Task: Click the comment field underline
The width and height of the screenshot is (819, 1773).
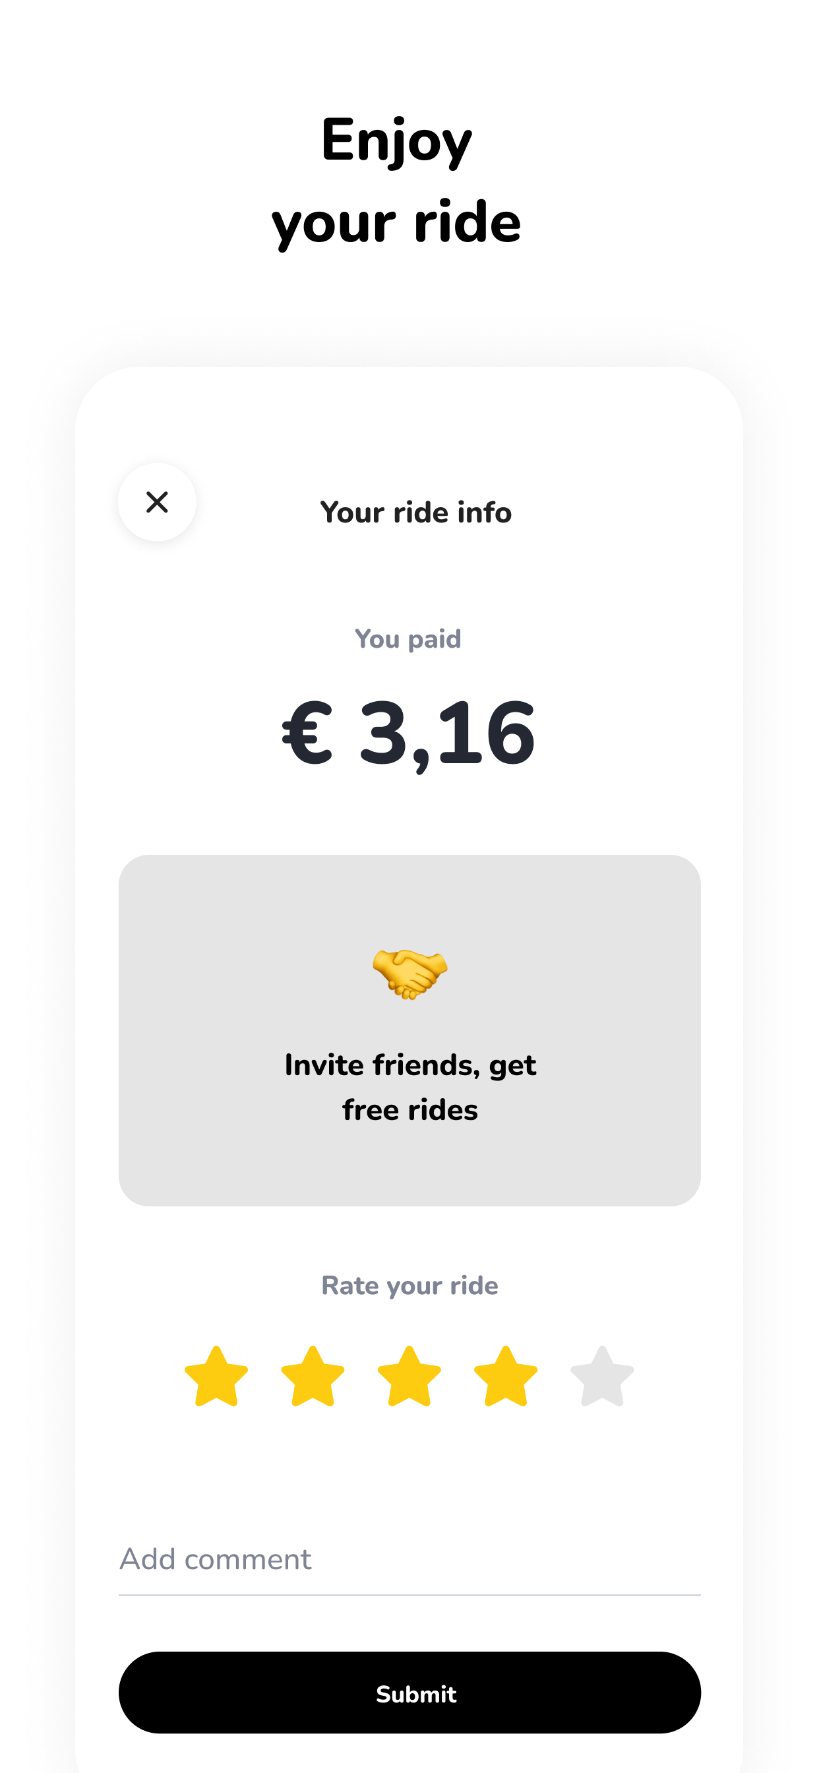Action: (409, 1594)
